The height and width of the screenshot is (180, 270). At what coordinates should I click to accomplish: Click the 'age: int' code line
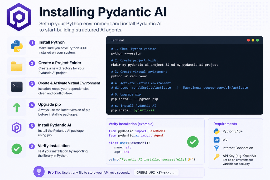click(x=122, y=152)
